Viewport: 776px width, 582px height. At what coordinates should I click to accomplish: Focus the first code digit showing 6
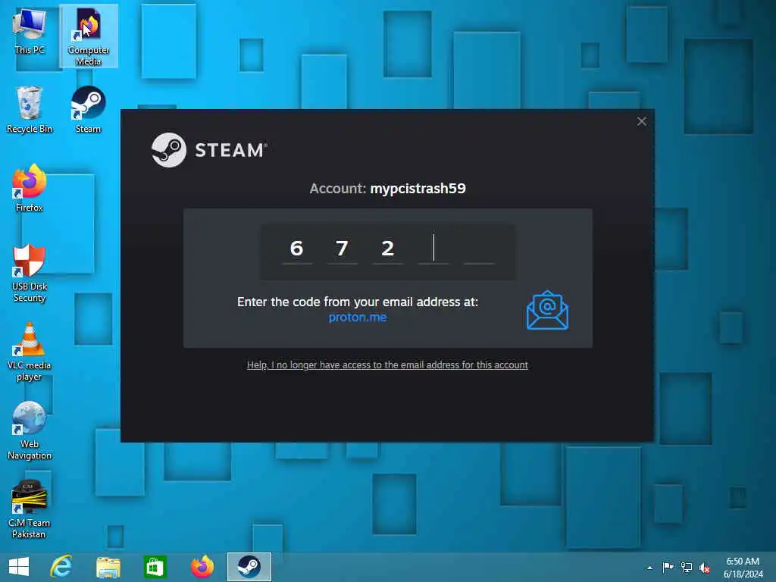tap(296, 249)
